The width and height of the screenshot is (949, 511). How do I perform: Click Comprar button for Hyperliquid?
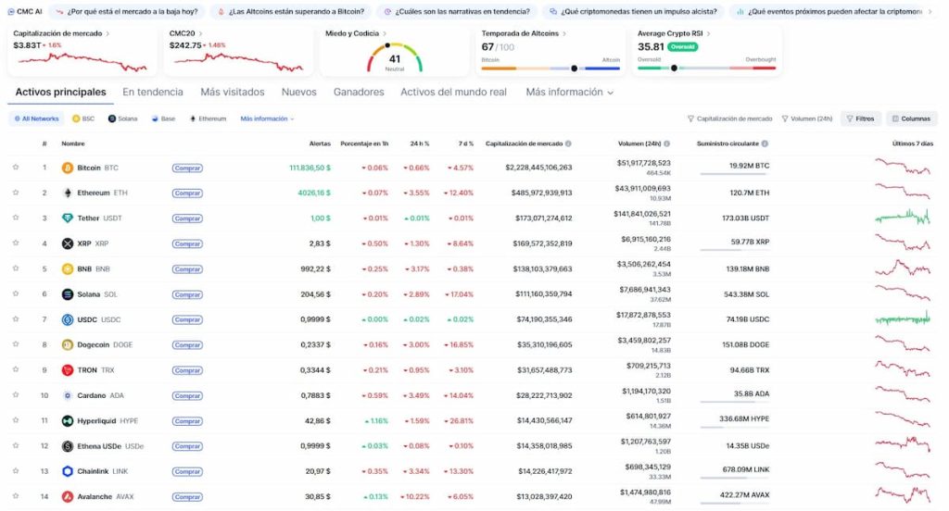pyautogui.click(x=187, y=421)
